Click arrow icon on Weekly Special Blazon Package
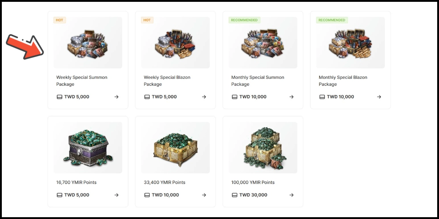The width and height of the screenshot is (439, 219). click(x=204, y=97)
